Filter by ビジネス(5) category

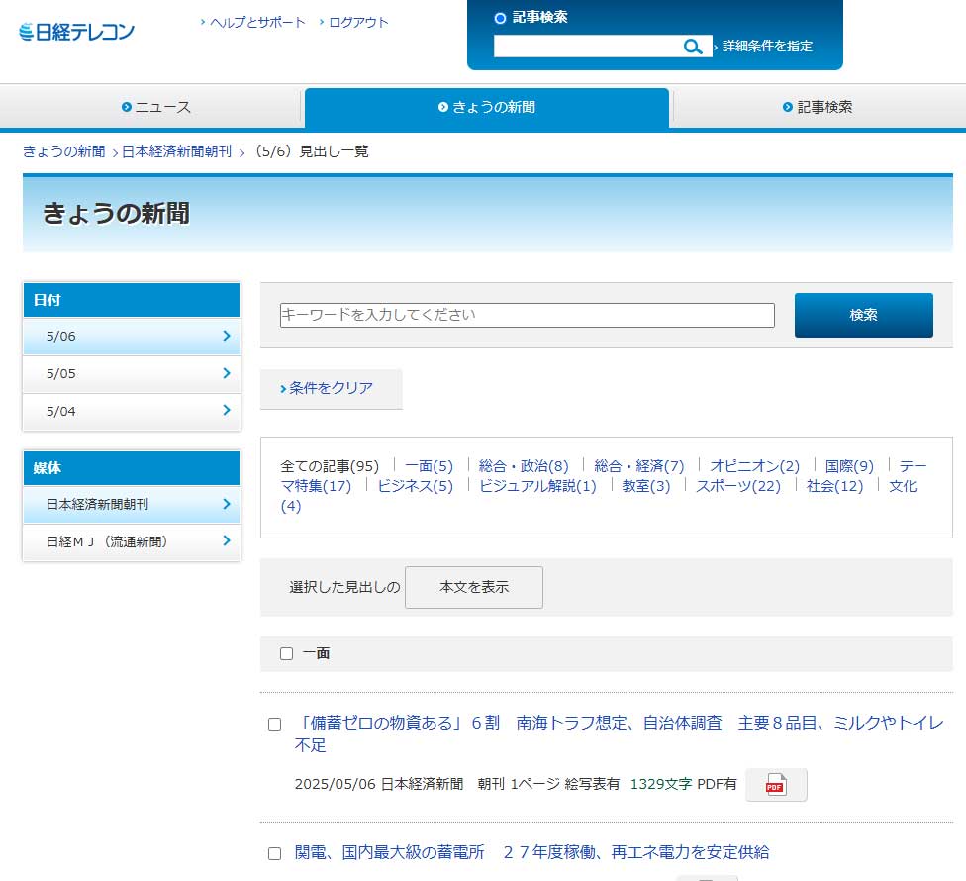416,486
